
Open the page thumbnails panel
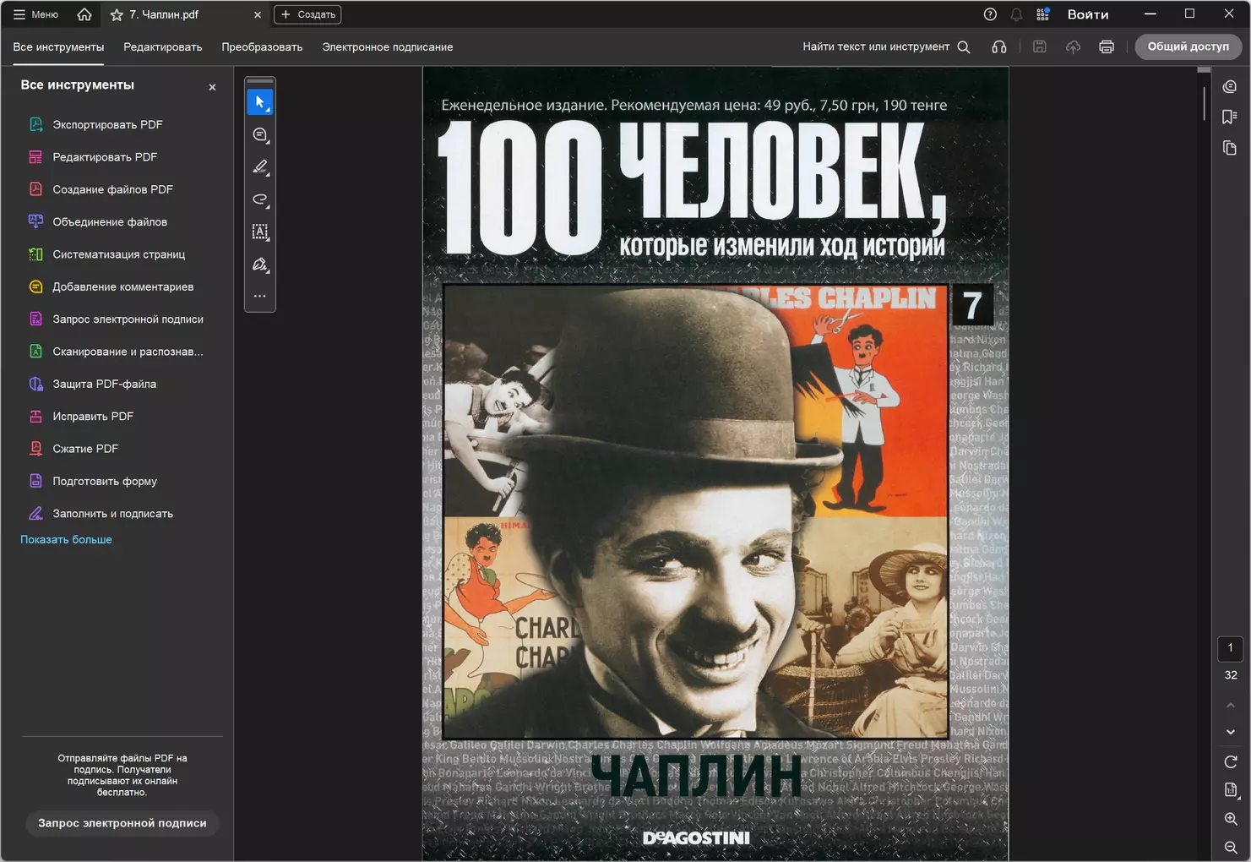click(1230, 148)
